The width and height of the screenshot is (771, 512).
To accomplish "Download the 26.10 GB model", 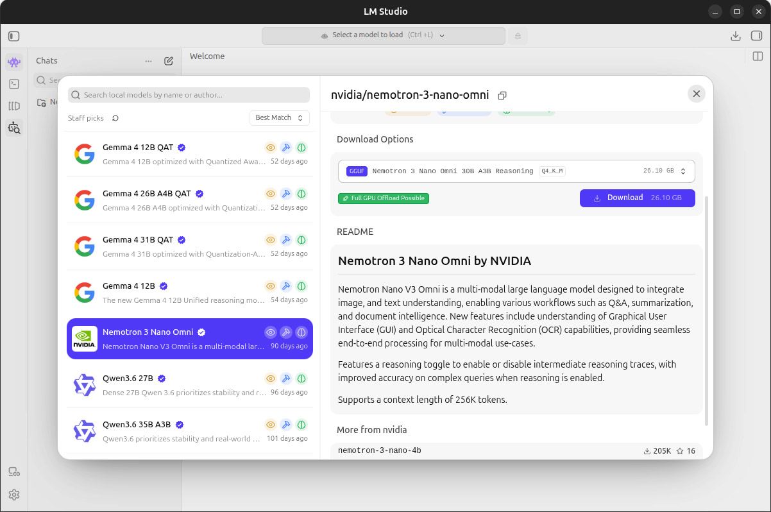I will (637, 198).
